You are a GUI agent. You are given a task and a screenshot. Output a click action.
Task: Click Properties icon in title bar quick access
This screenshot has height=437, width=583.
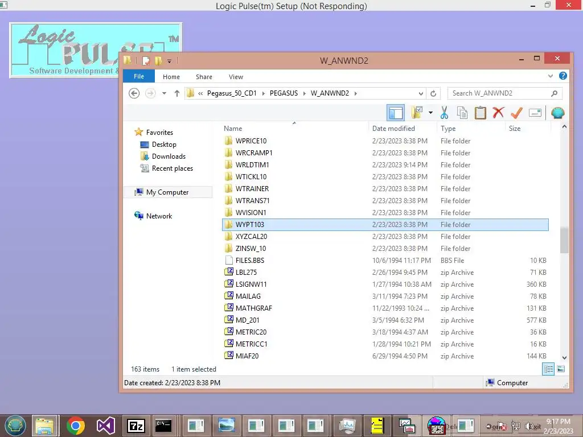(x=146, y=60)
